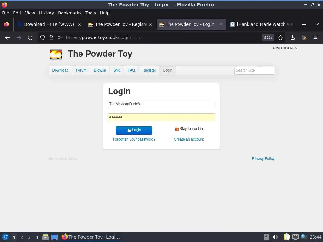The height and width of the screenshot is (242, 323).
Task: Close the Powder Toy Login tab
Action: pyautogui.click(x=221, y=24)
